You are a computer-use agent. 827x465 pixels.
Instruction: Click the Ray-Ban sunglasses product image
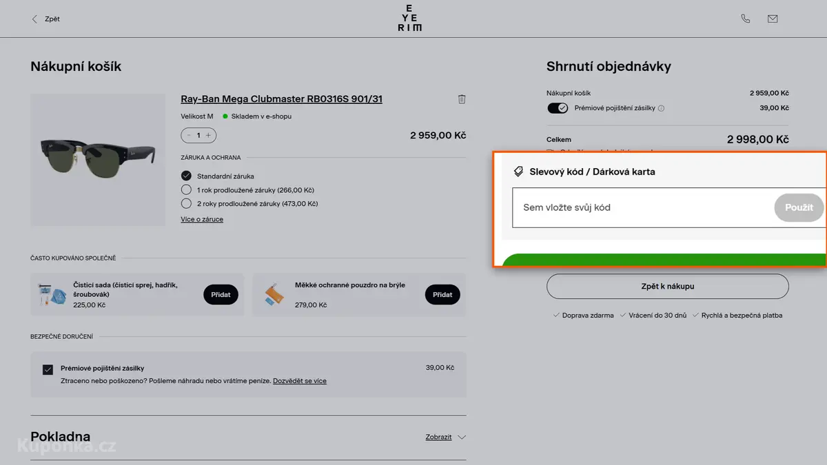[x=98, y=160]
